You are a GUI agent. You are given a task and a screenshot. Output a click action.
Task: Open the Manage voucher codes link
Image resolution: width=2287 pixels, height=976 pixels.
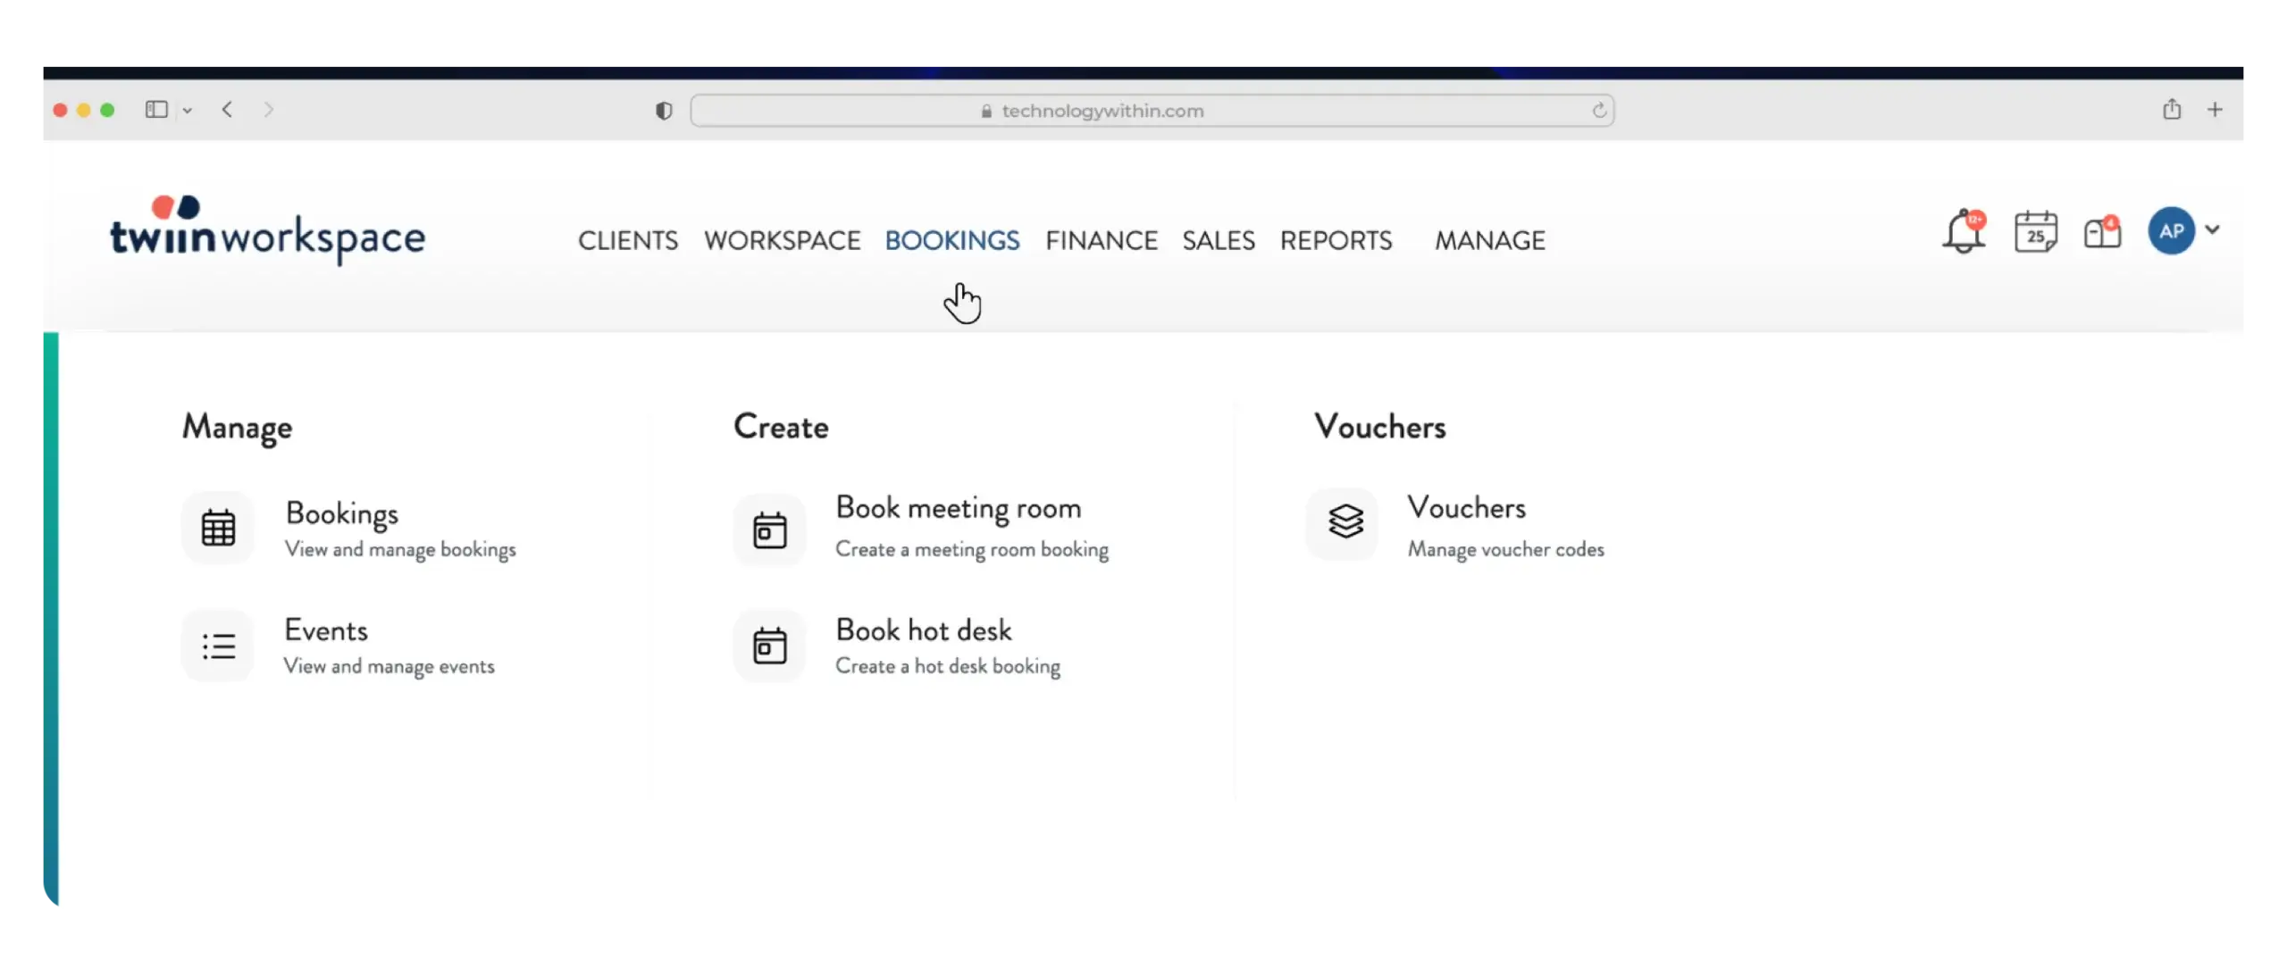(x=1505, y=549)
